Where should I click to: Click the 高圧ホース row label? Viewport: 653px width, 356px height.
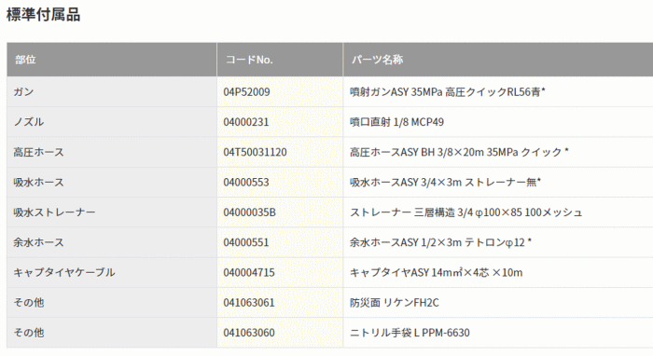[x=39, y=152]
